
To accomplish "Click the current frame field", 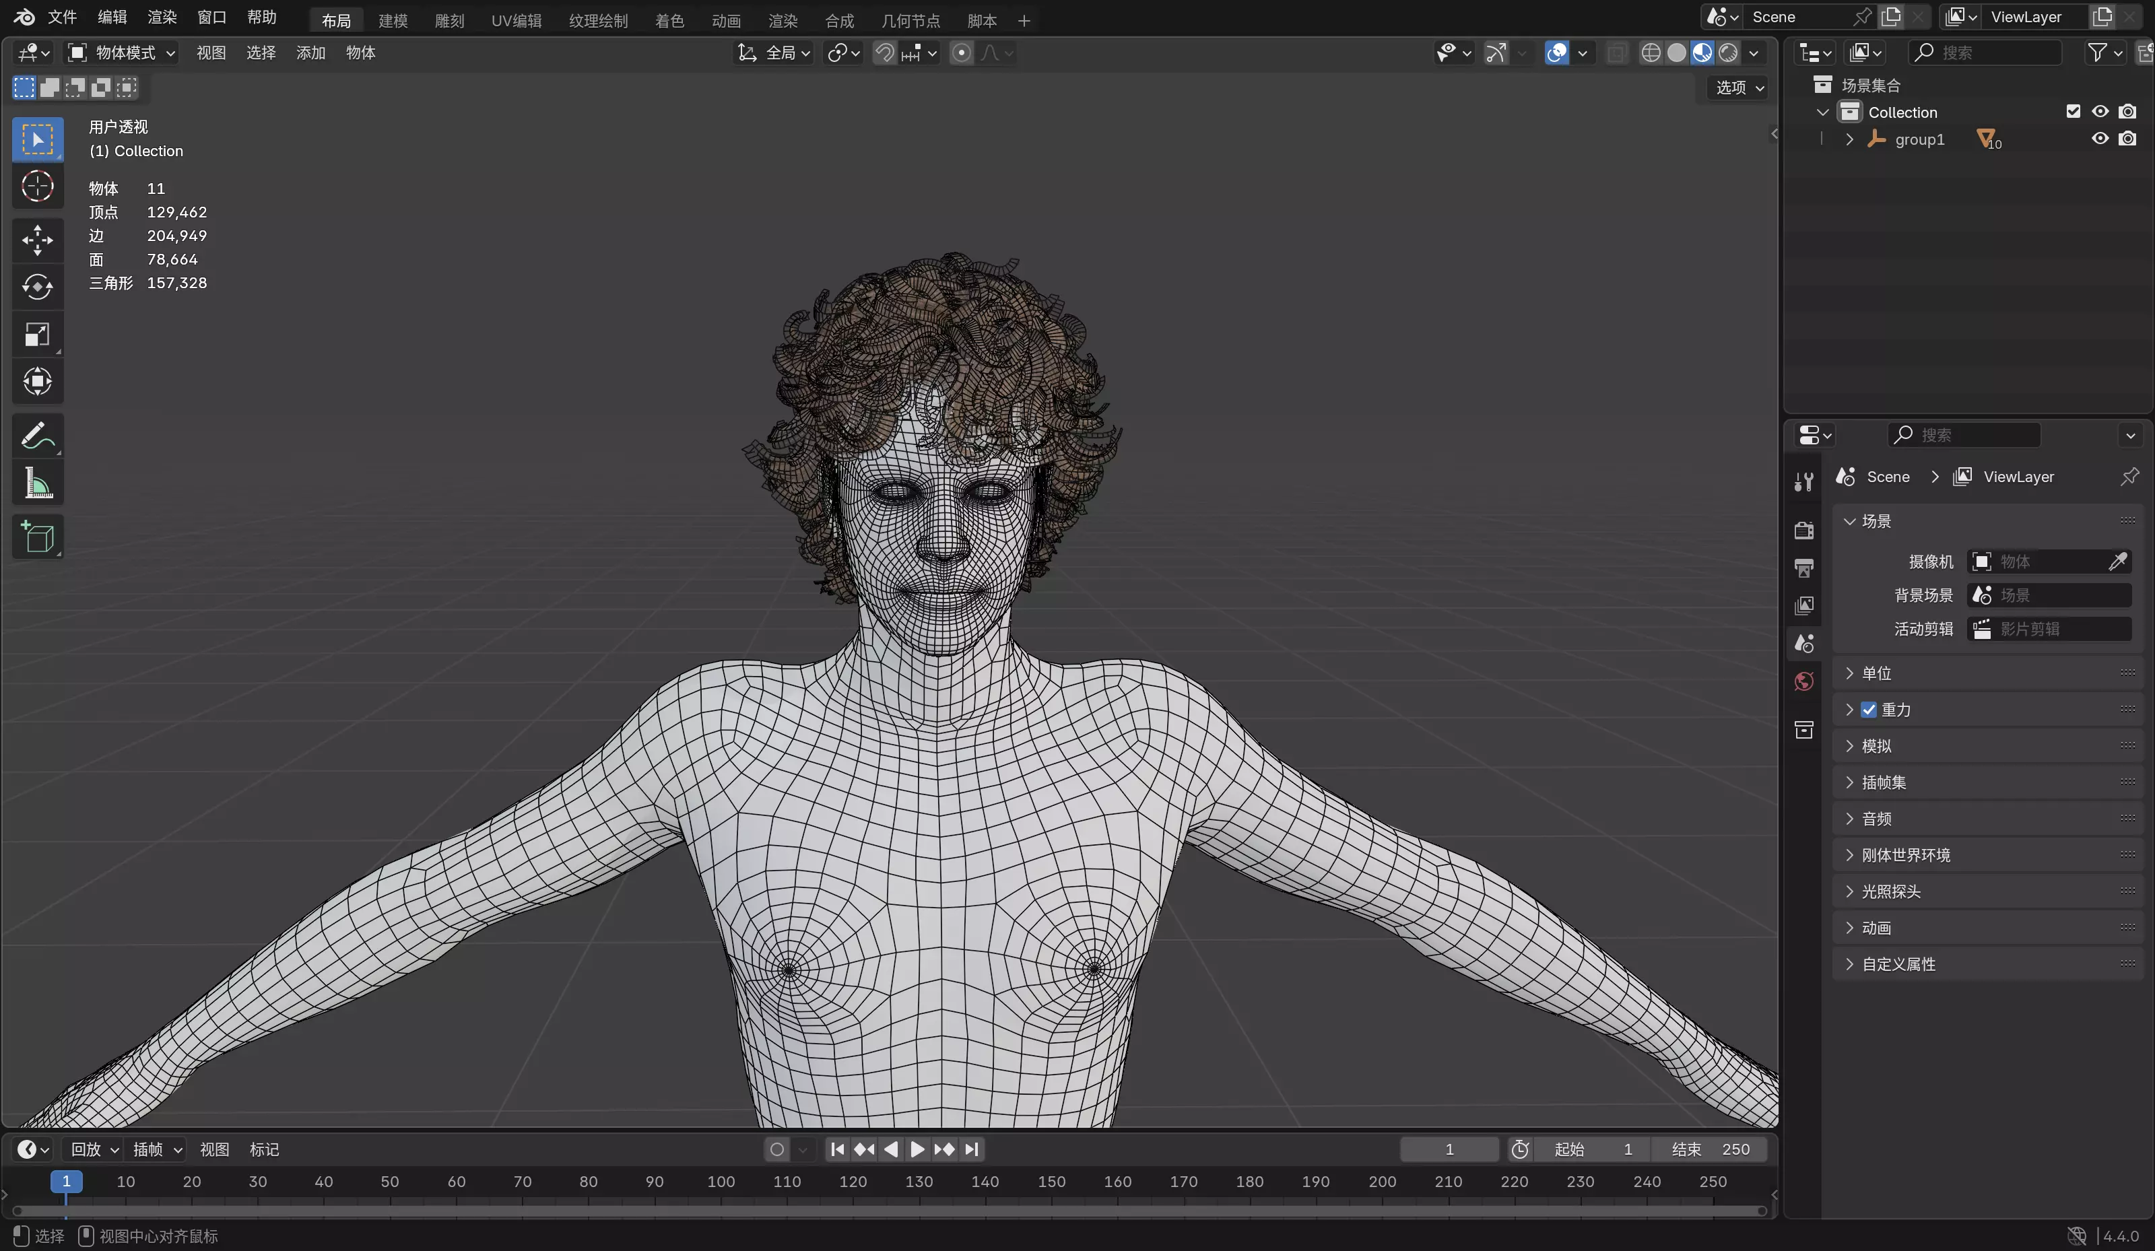I will (x=1449, y=1149).
